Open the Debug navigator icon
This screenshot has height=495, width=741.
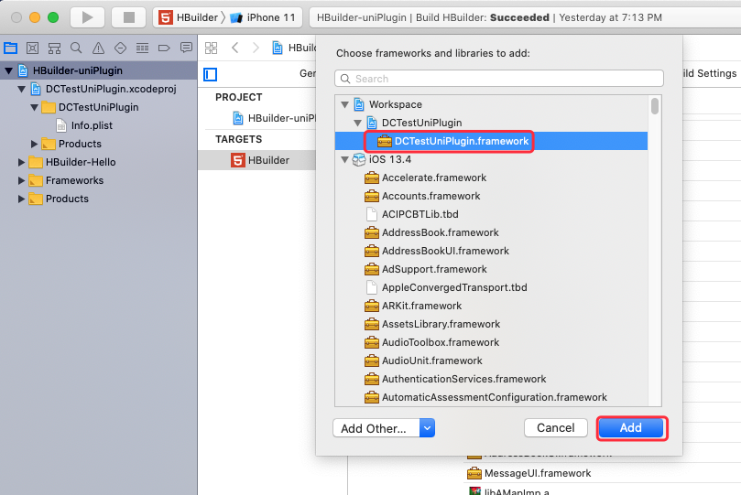pyautogui.click(x=142, y=48)
